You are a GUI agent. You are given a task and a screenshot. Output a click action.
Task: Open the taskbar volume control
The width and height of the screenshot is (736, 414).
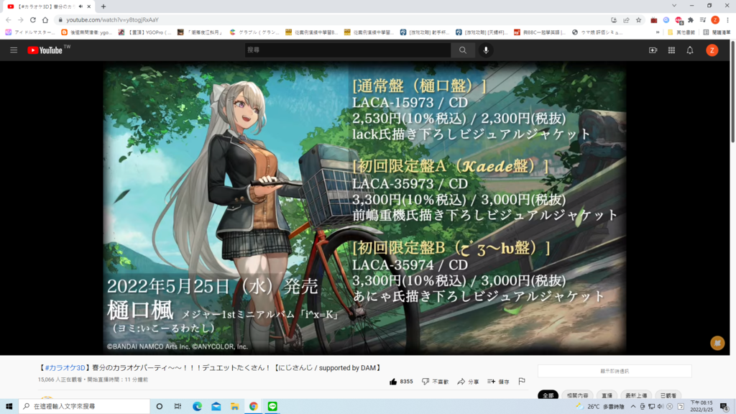(x=661, y=407)
